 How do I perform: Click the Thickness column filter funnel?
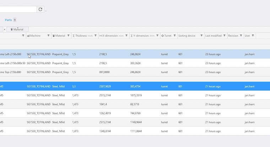pyautogui.click(x=96, y=36)
